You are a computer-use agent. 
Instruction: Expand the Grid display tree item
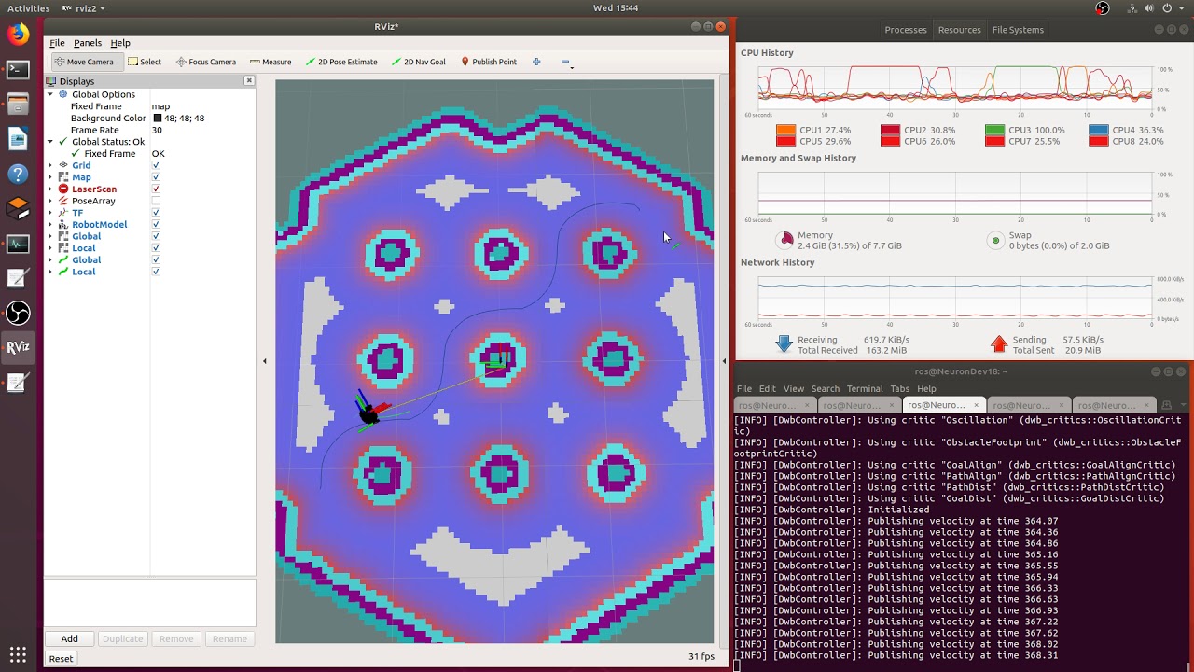coord(50,165)
